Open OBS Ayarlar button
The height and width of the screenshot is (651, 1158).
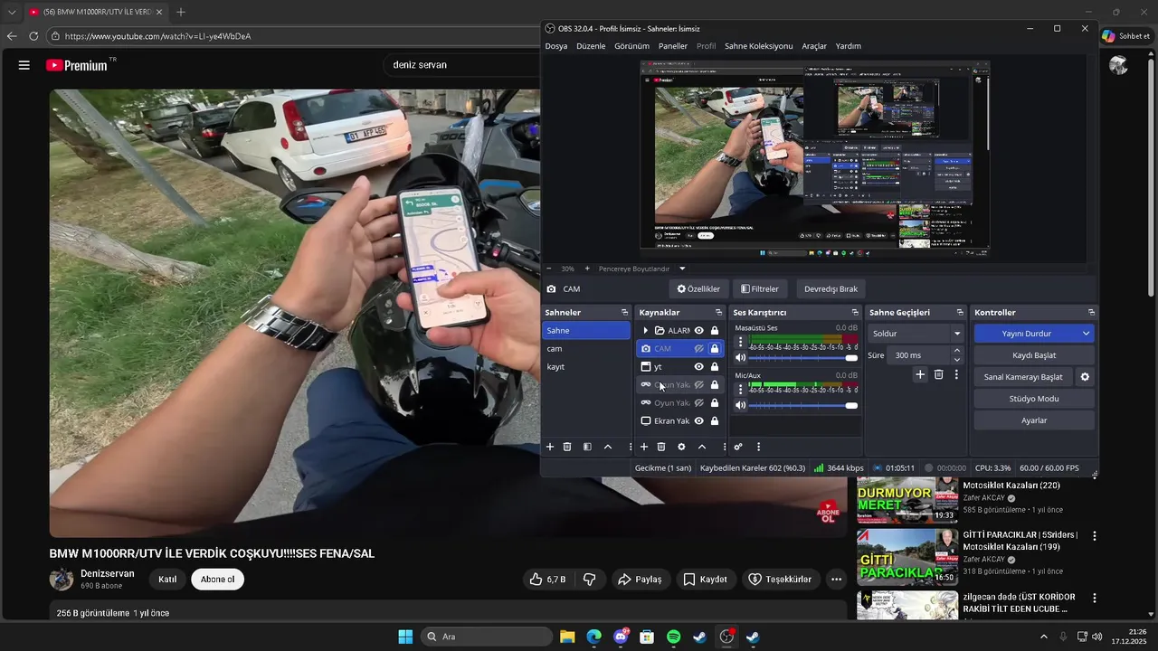(x=1034, y=420)
